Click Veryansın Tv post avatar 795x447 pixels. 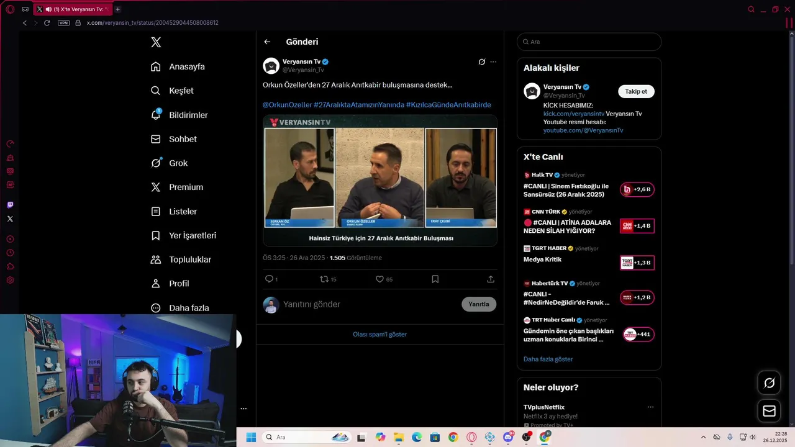click(x=271, y=66)
